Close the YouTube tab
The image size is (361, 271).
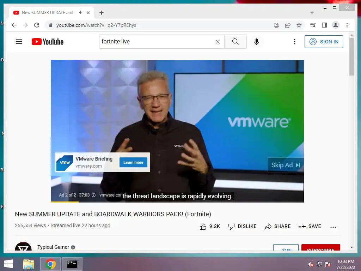88,13
